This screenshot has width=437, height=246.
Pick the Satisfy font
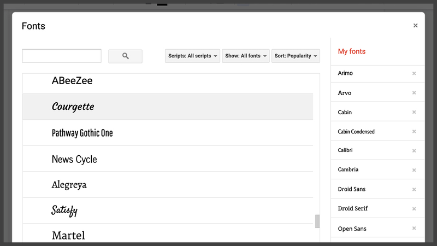click(168, 210)
